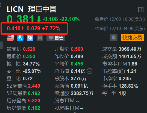147x113 pixels.
Task: Click the 委比 value -65.07%
Action: (32, 71)
